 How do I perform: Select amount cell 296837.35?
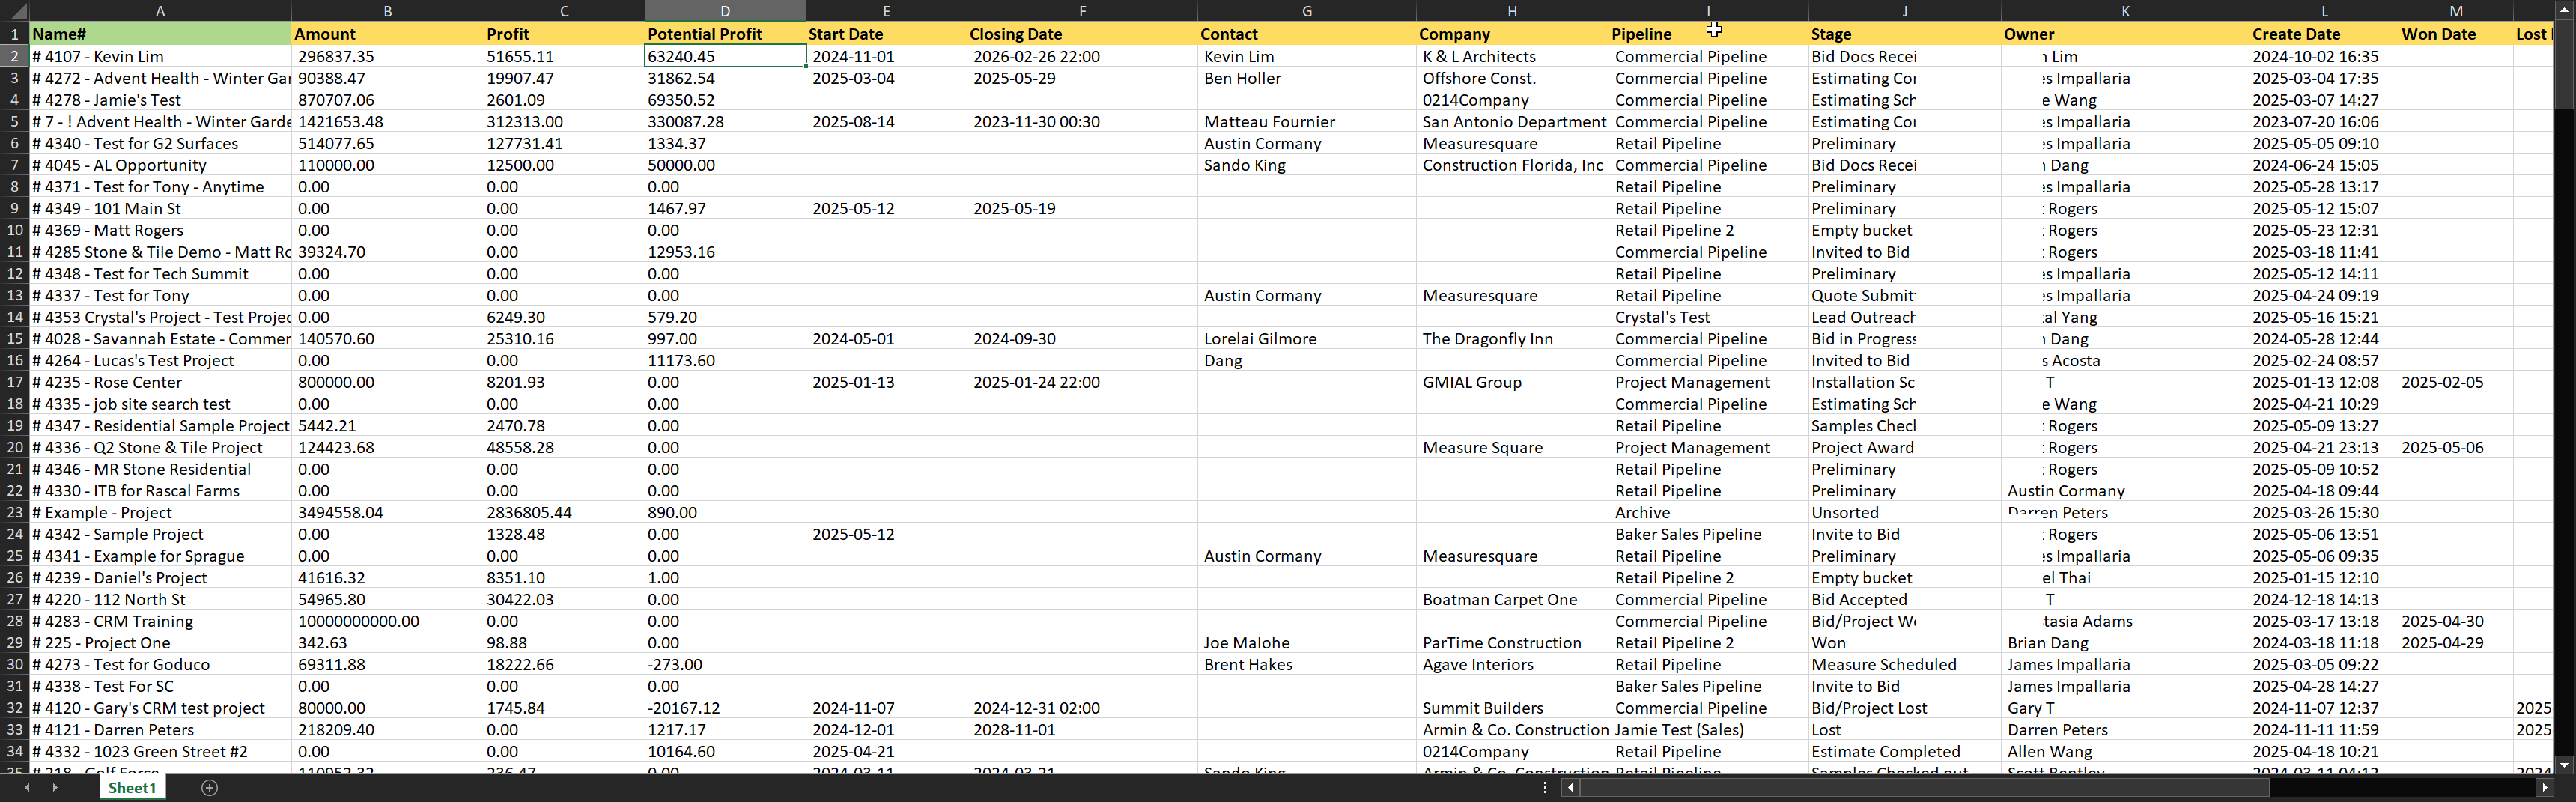[387, 57]
